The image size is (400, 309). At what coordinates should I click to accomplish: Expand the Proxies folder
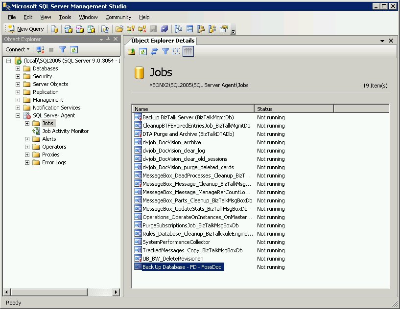pos(27,155)
